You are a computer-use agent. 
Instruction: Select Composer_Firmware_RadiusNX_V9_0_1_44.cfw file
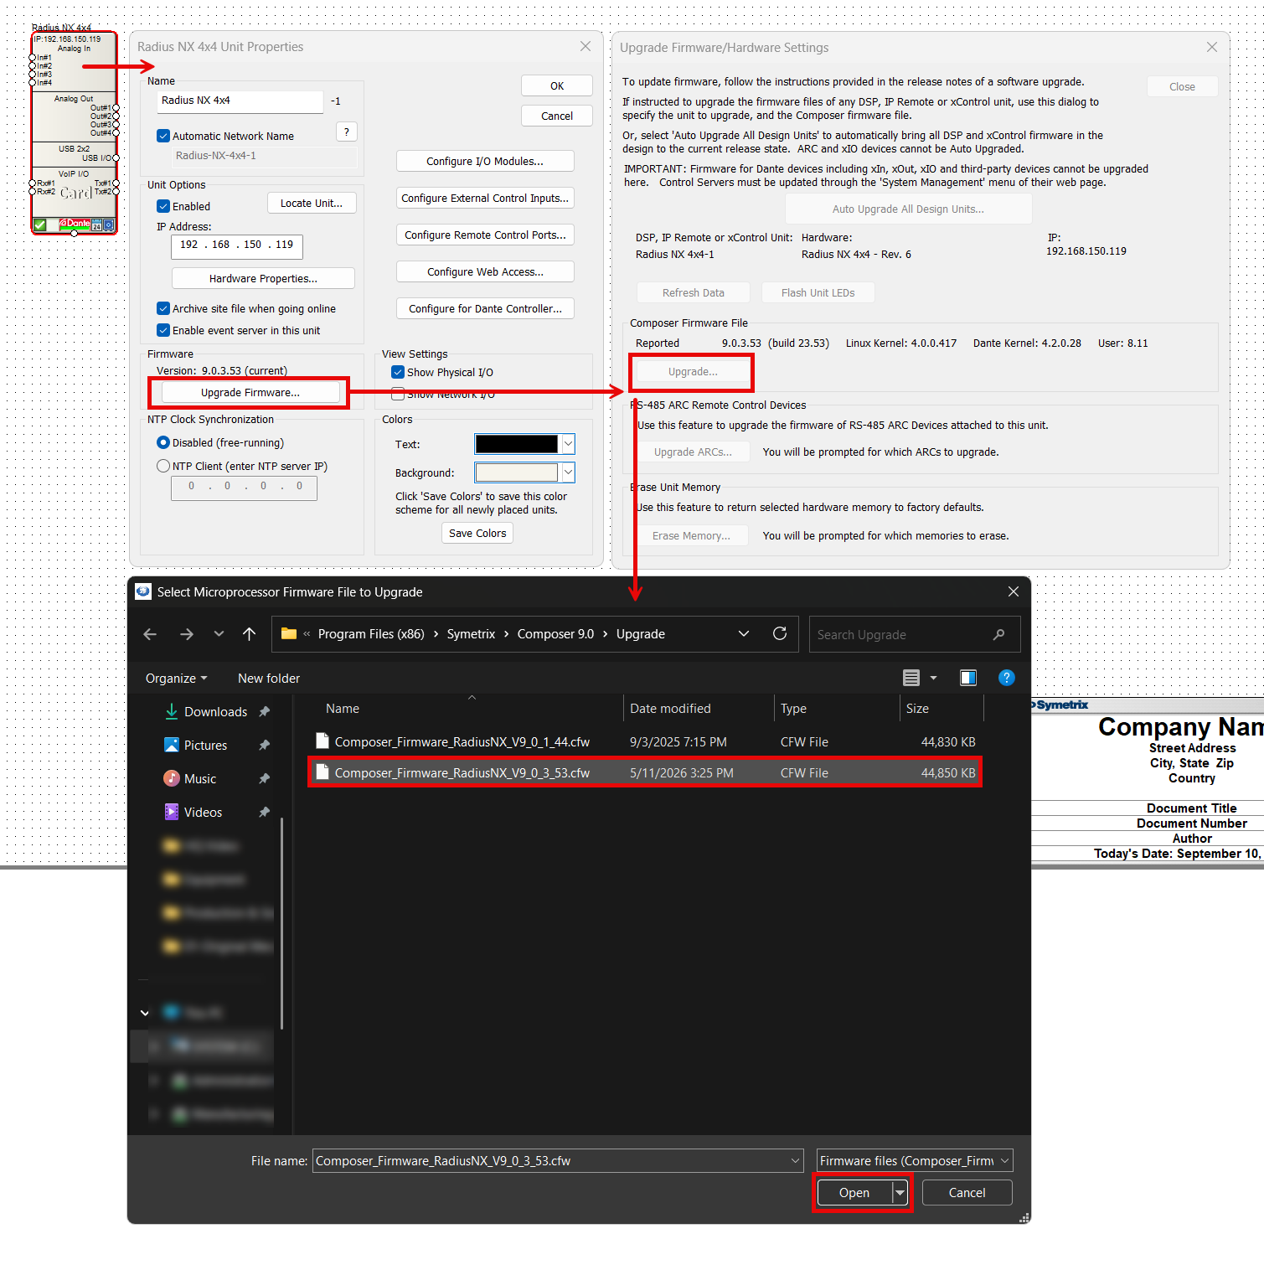(x=645, y=742)
